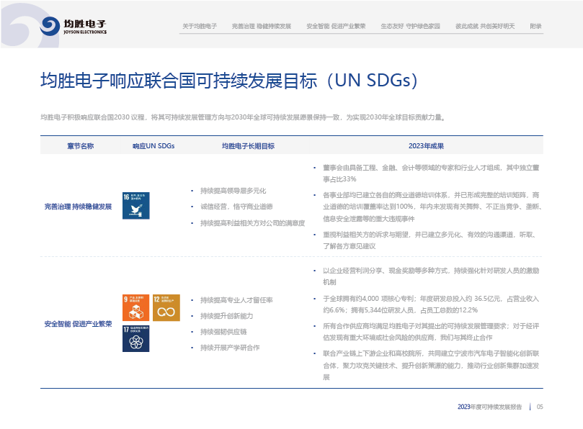Click the 2023年成果 column header

[426, 145]
